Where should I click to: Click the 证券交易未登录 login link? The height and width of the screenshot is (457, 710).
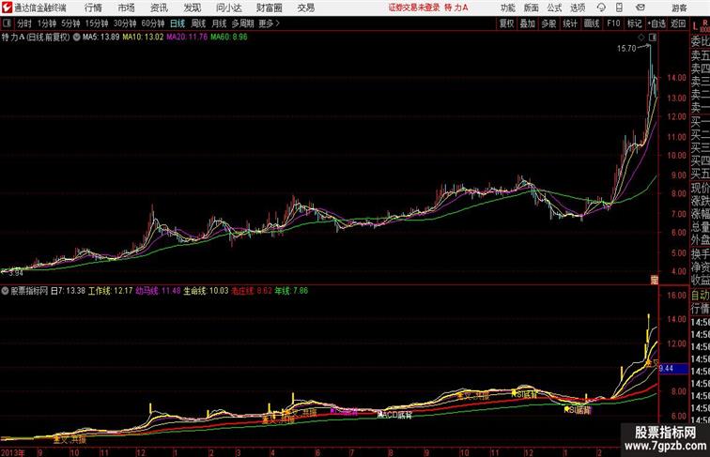coord(414,8)
